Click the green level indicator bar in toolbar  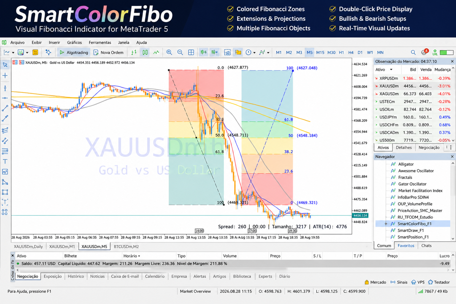point(446,53)
